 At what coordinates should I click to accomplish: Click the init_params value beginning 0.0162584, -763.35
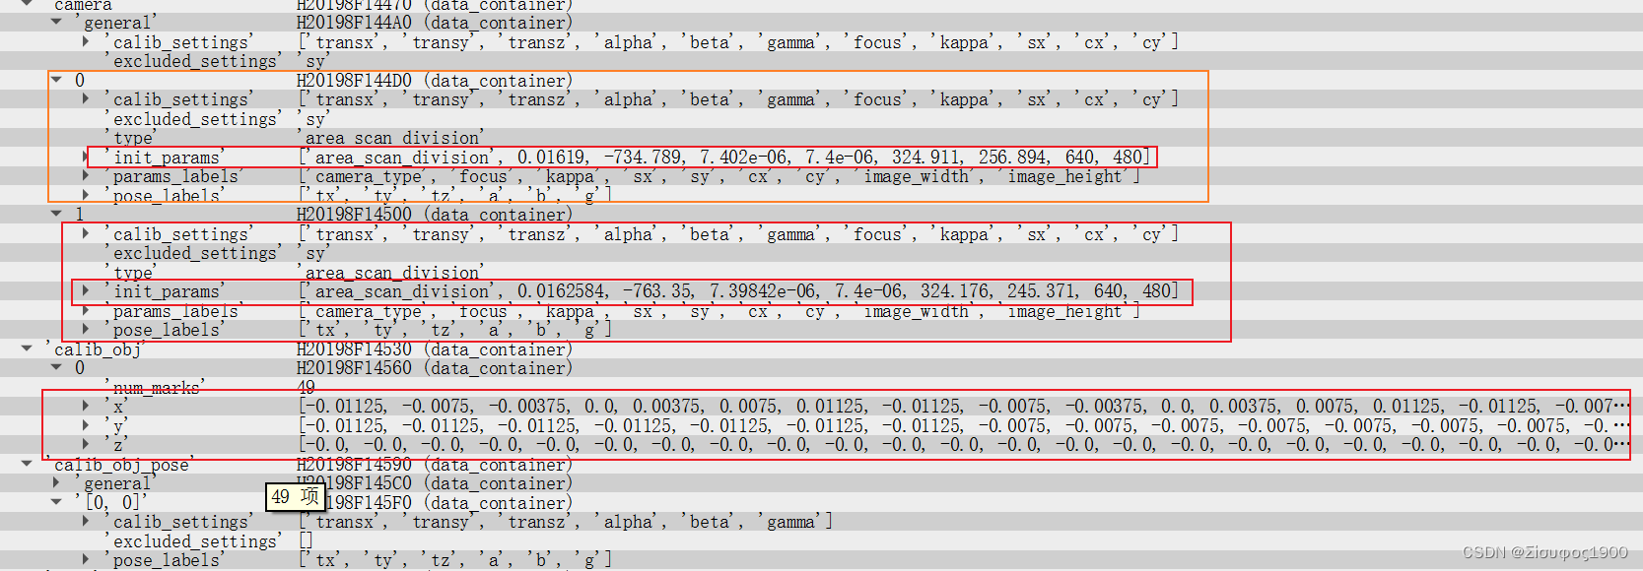(739, 290)
